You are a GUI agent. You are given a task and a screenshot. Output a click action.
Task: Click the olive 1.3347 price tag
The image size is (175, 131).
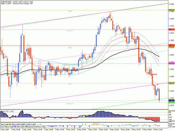(172, 10)
